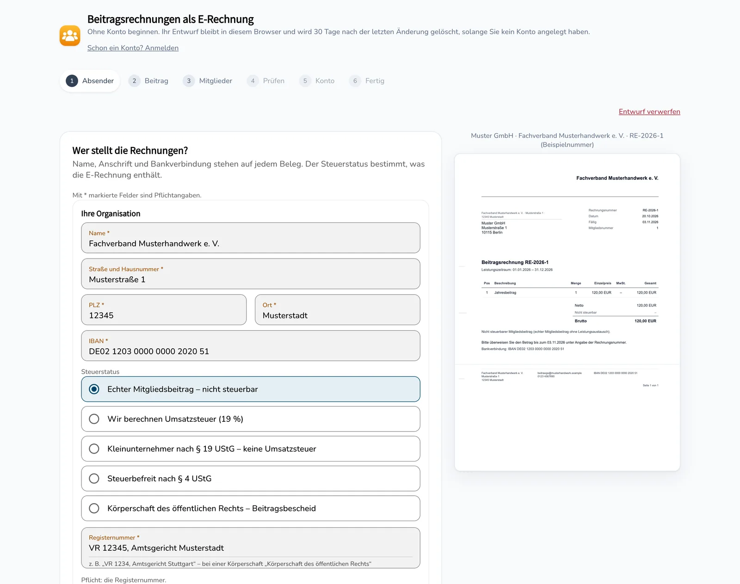Click the note Pflicht: die Registernummer.
Viewport: 740px width, 584px height.
123,580
